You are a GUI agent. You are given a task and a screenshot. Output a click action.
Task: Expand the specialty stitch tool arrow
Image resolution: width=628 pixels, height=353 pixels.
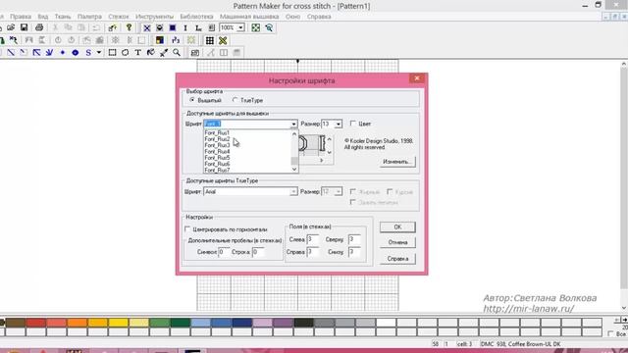(x=98, y=52)
